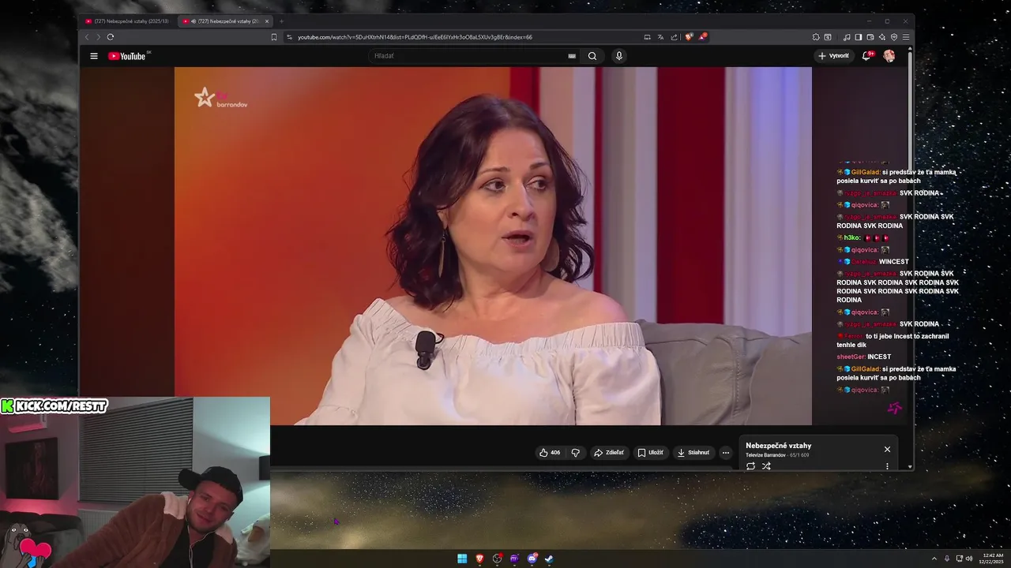The width and height of the screenshot is (1011, 568).
Task: Switch to first Nebezpečné vzťahy browser tab
Action: pos(127,21)
